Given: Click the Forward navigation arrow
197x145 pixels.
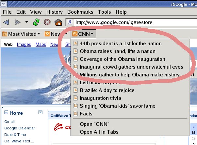Looking at the screenshot, I should click(x=18, y=22).
